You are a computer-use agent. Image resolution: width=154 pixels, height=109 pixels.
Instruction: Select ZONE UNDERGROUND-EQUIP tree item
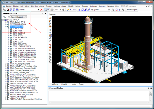(24, 55)
